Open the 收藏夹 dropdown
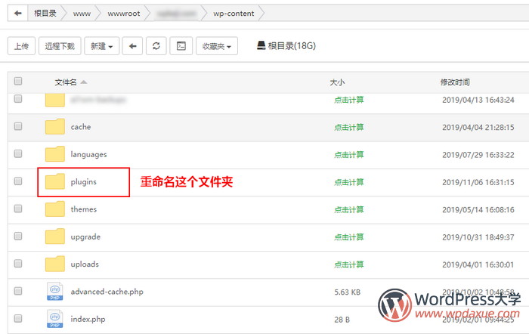The image size is (529, 334). point(217,46)
